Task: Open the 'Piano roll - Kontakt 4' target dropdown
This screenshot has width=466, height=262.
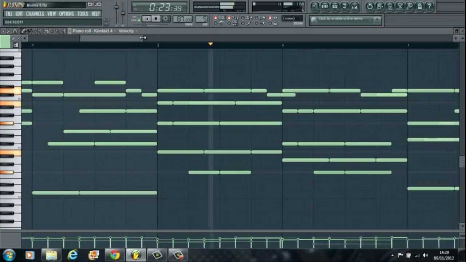Action: [94, 31]
